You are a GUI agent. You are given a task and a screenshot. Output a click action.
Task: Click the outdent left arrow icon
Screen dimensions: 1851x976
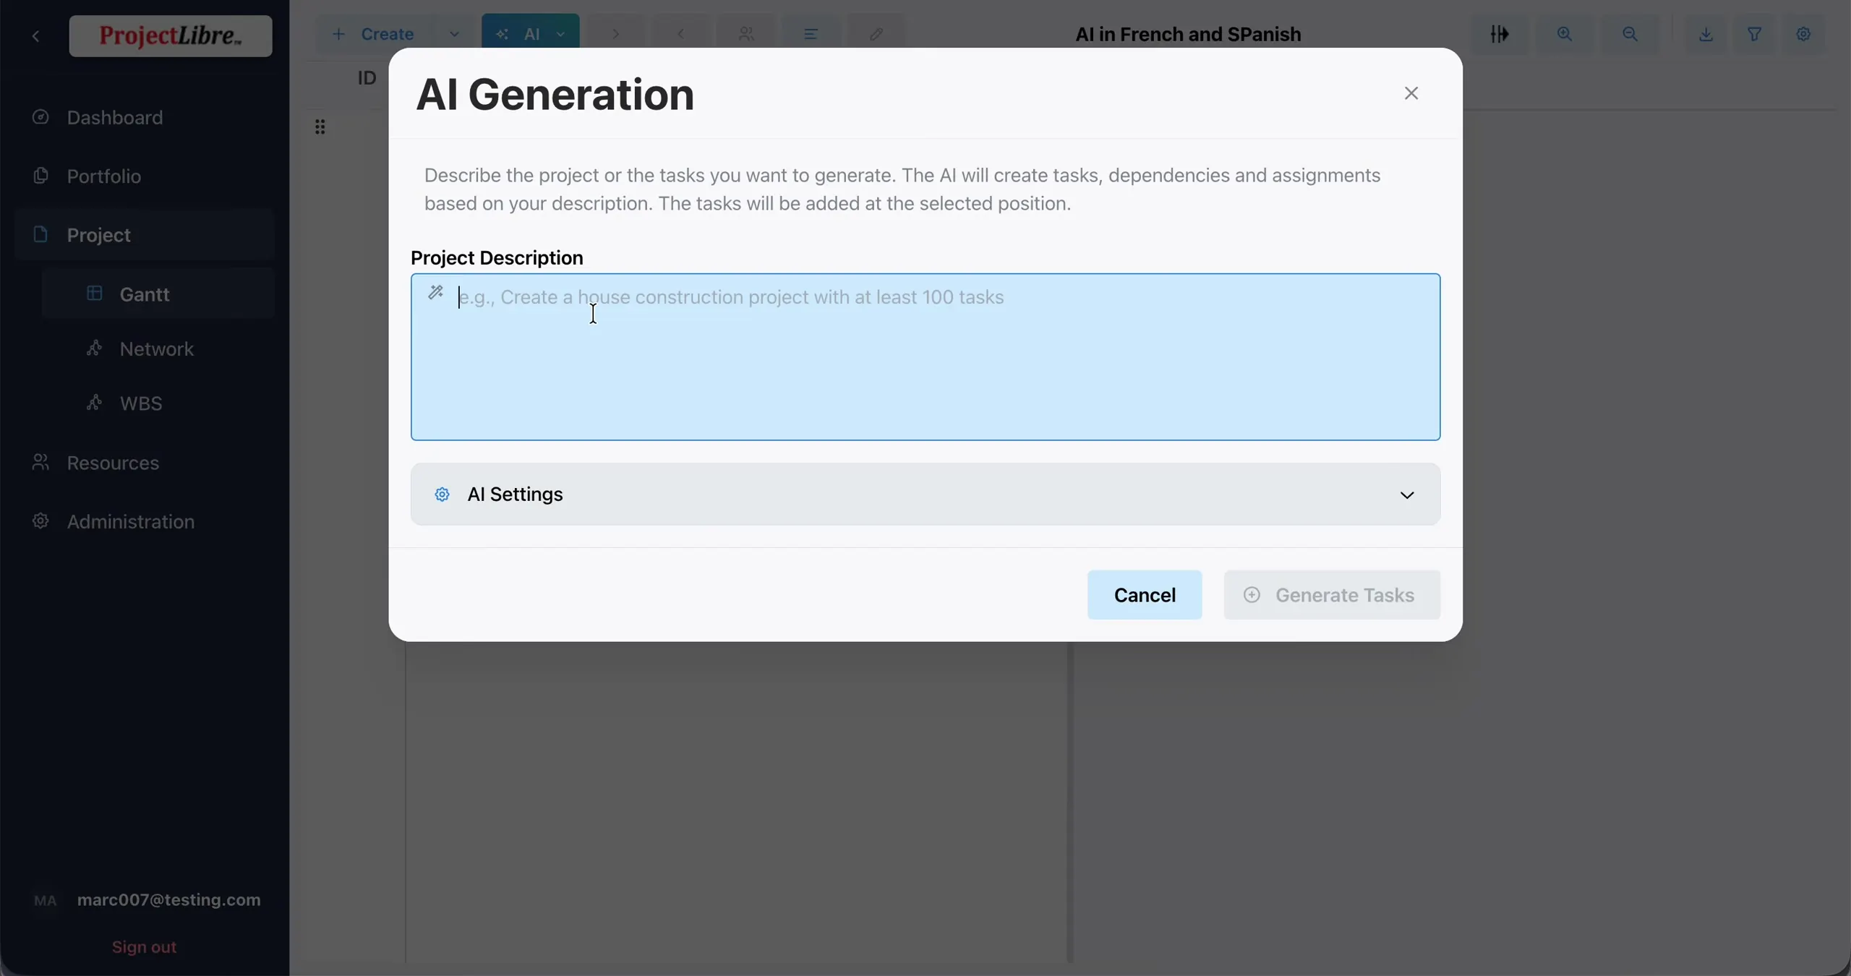[x=680, y=34]
